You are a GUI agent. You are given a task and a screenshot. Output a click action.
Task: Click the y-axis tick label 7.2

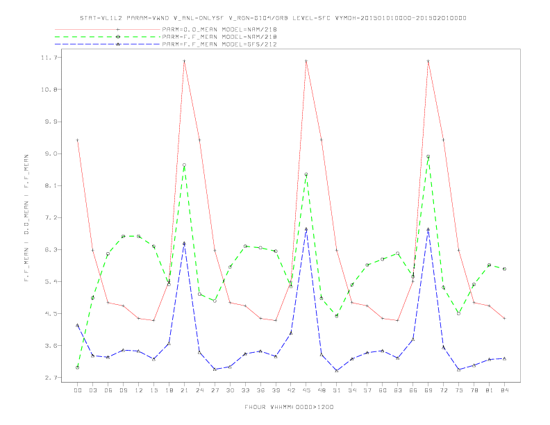pyautogui.click(x=51, y=218)
